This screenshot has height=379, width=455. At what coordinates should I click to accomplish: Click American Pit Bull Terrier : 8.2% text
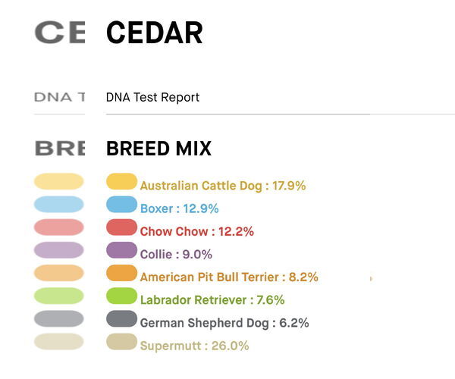coord(229,277)
